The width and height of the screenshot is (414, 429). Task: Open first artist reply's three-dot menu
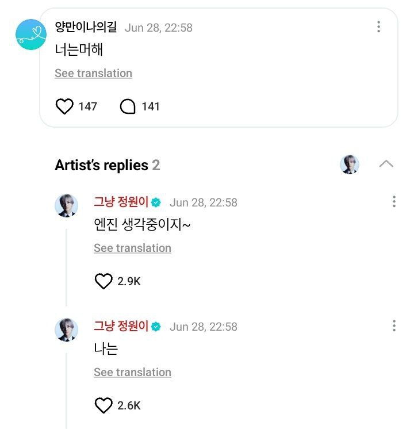point(394,201)
